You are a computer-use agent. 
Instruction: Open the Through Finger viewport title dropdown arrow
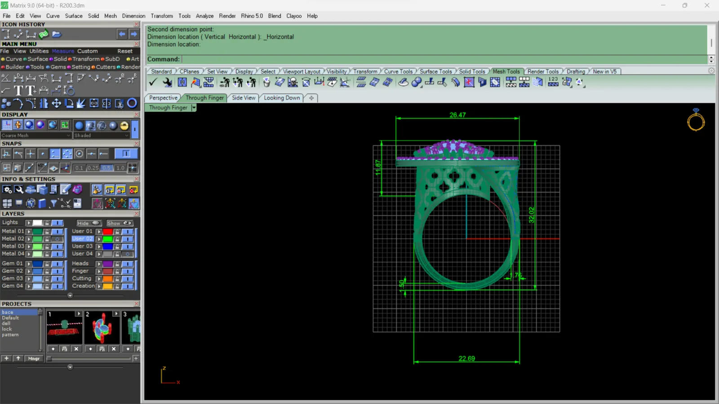coord(194,108)
